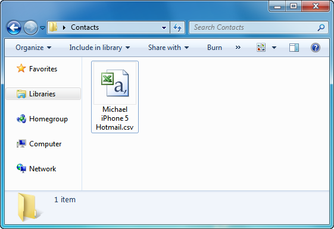
Task: Maximize the Contacts window
Action: 293,7
